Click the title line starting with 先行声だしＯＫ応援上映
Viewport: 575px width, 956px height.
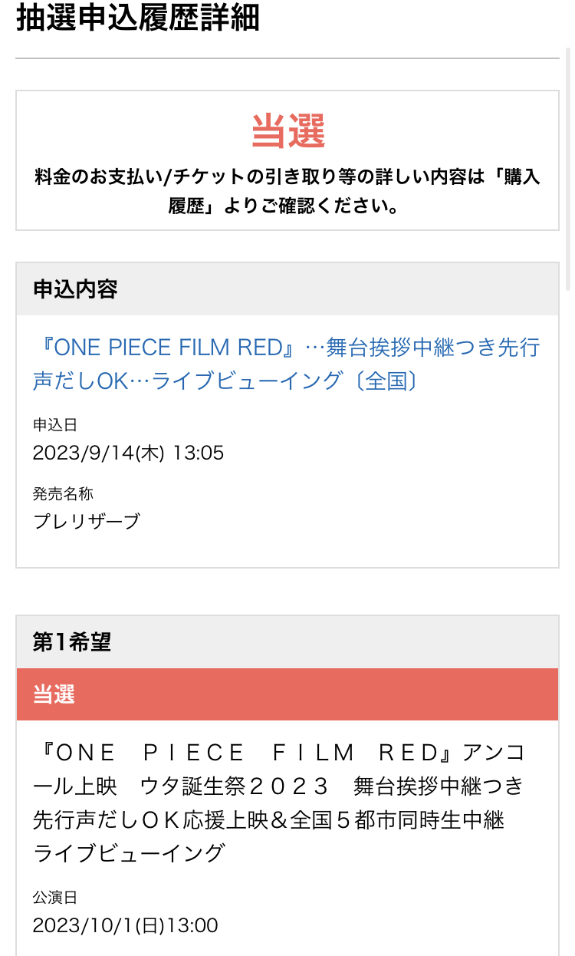[268, 819]
